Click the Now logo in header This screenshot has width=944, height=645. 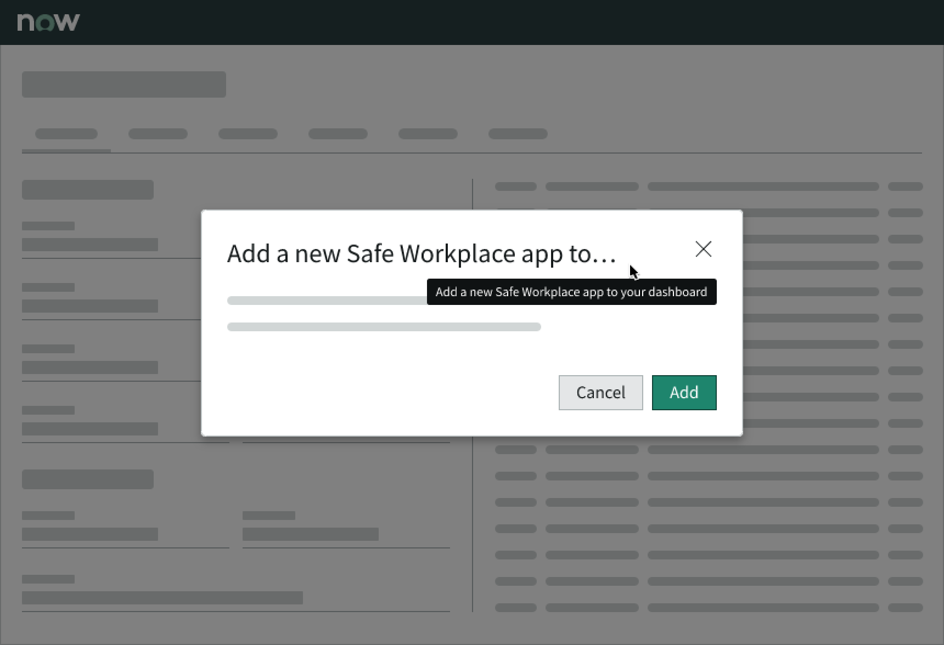[48, 22]
